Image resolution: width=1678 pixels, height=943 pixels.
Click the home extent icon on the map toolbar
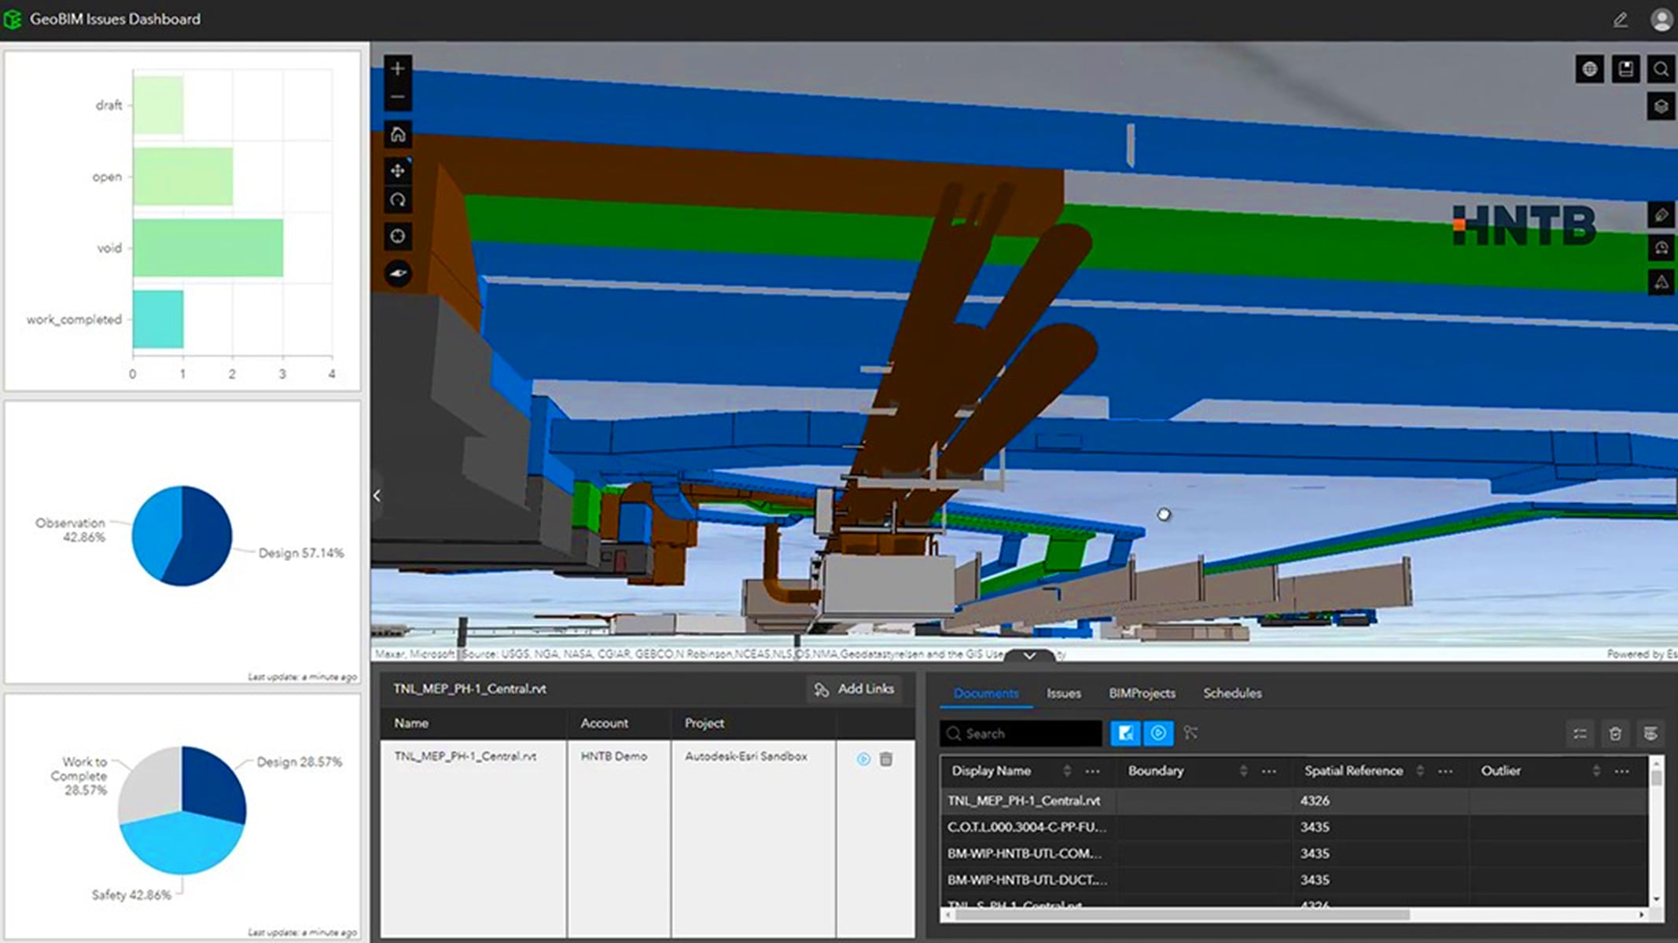(398, 135)
